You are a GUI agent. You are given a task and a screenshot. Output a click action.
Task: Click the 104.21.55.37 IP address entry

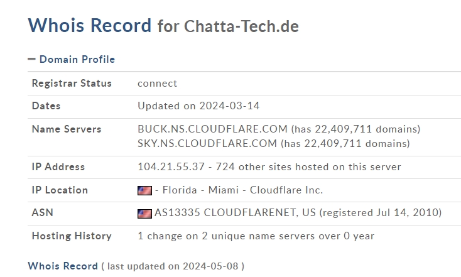269,166
